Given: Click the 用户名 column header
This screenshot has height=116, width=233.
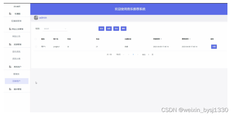Looking at the screenshot, I should (56, 39).
